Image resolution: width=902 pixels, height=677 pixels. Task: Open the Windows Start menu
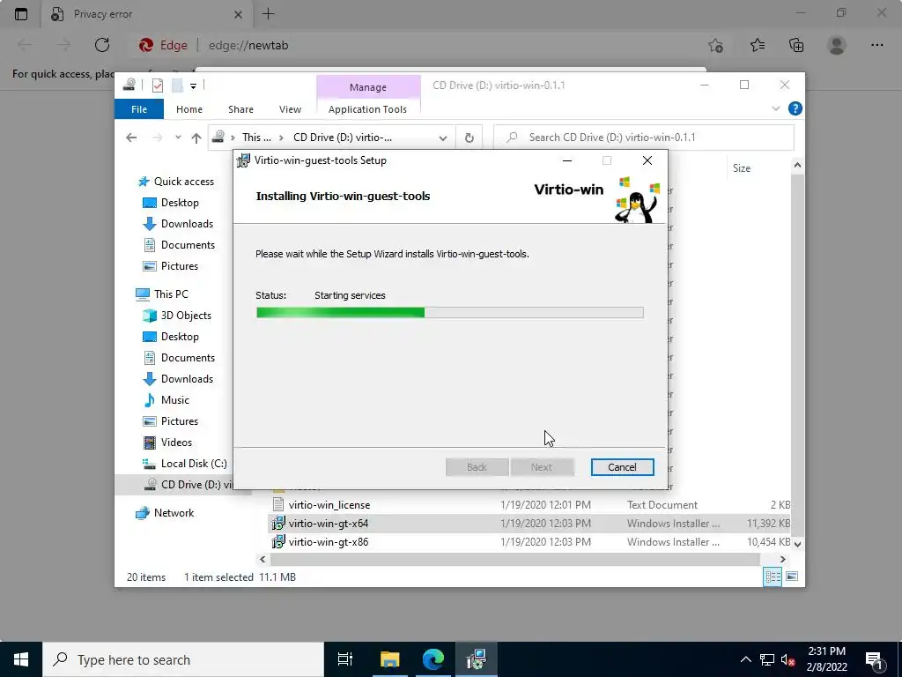(x=21, y=659)
